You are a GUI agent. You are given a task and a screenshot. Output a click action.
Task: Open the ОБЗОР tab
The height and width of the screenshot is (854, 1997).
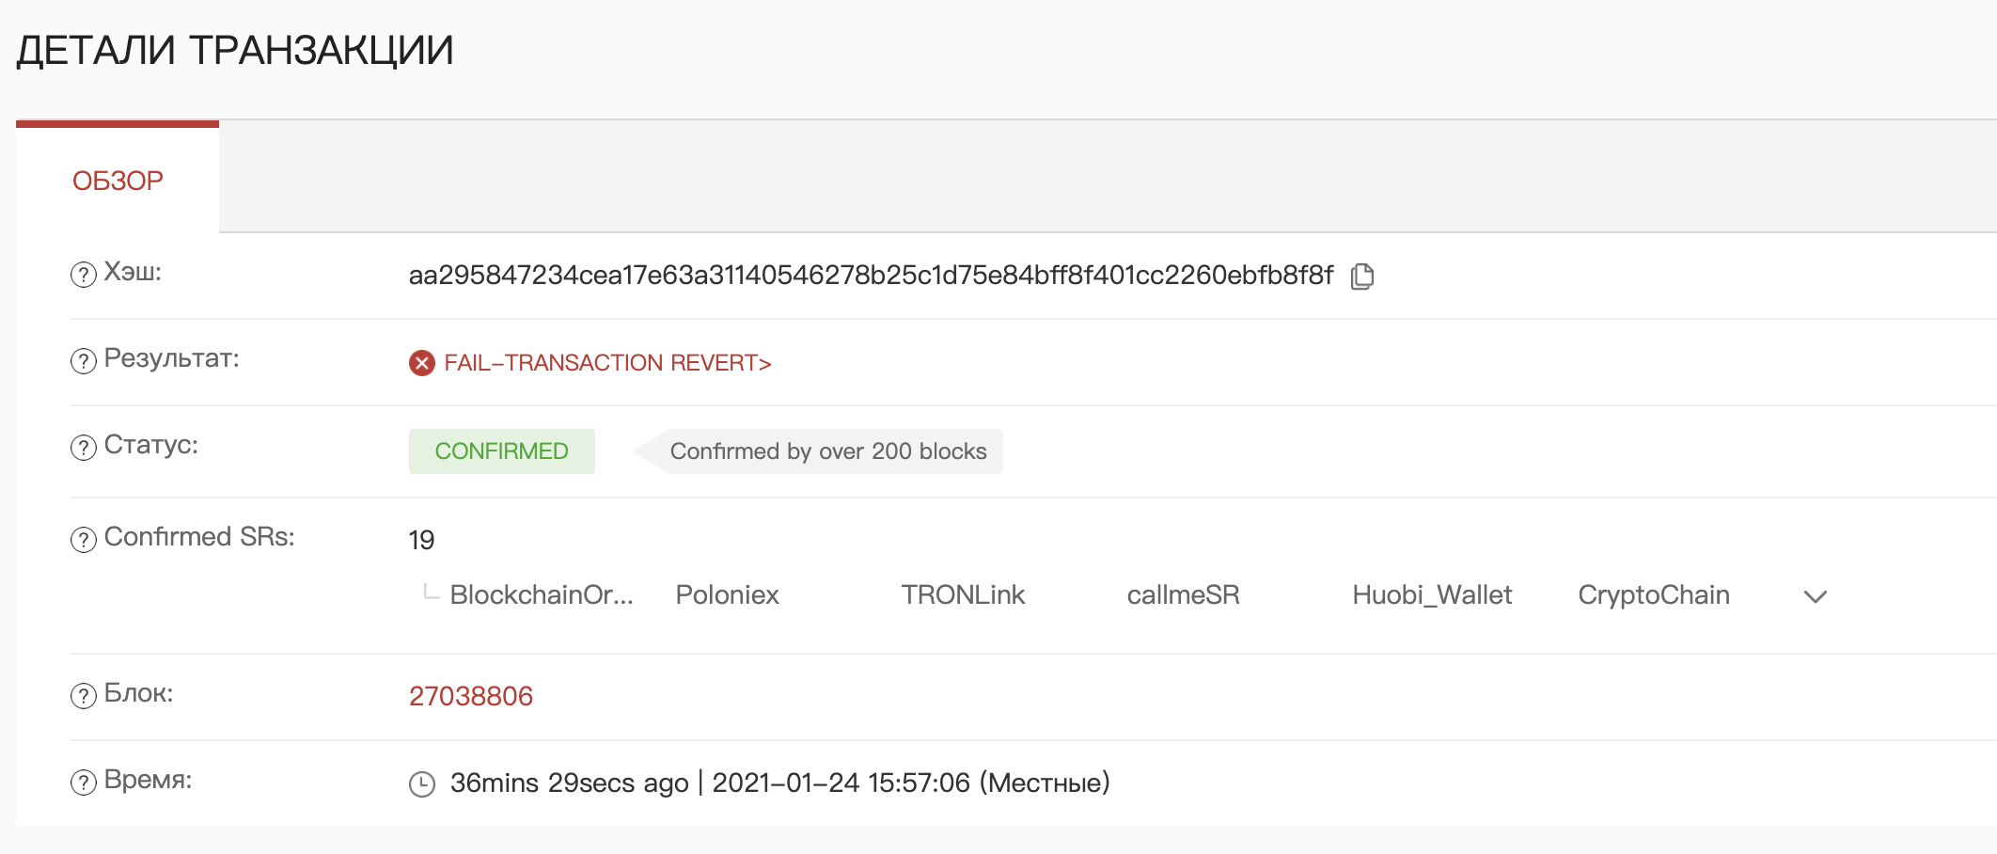(118, 181)
